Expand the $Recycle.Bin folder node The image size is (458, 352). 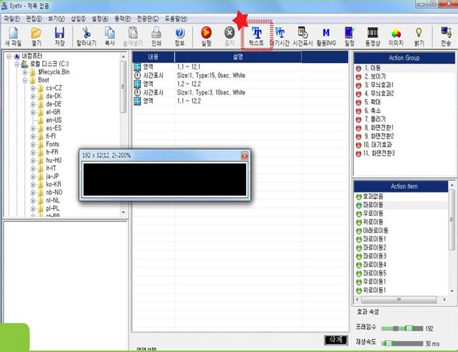pyautogui.click(x=25, y=72)
